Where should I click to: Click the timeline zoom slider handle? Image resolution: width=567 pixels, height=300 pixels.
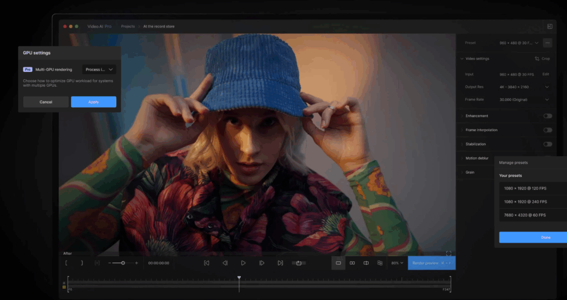123,263
